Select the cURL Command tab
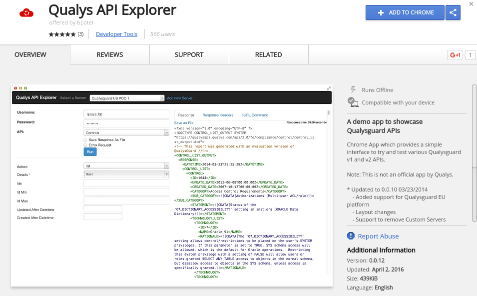This screenshot has height=296, width=477. point(255,115)
